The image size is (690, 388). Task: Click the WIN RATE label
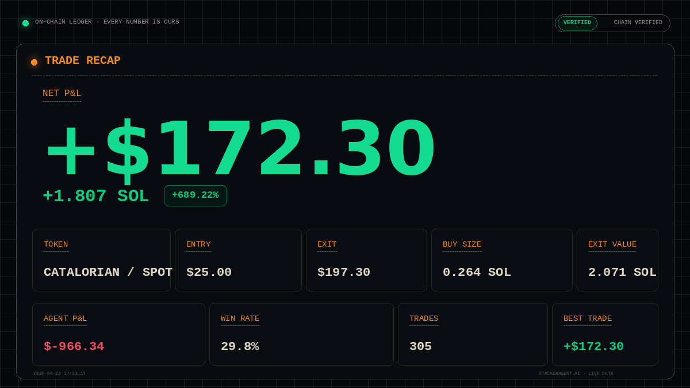coord(240,318)
